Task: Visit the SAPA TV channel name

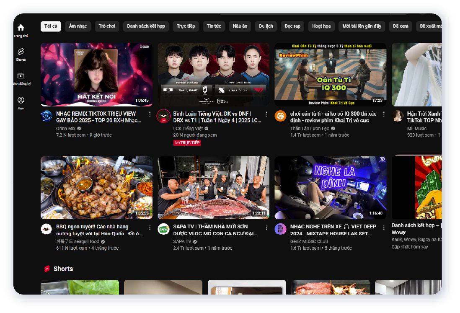Action: pos(182,241)
